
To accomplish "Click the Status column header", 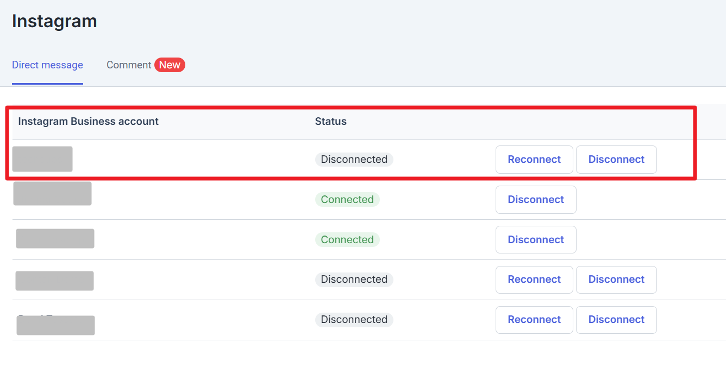I will [330, 122].
